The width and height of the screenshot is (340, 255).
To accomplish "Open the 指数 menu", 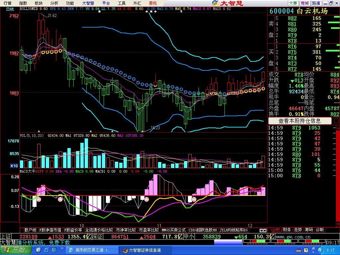I will coord(23,3).
